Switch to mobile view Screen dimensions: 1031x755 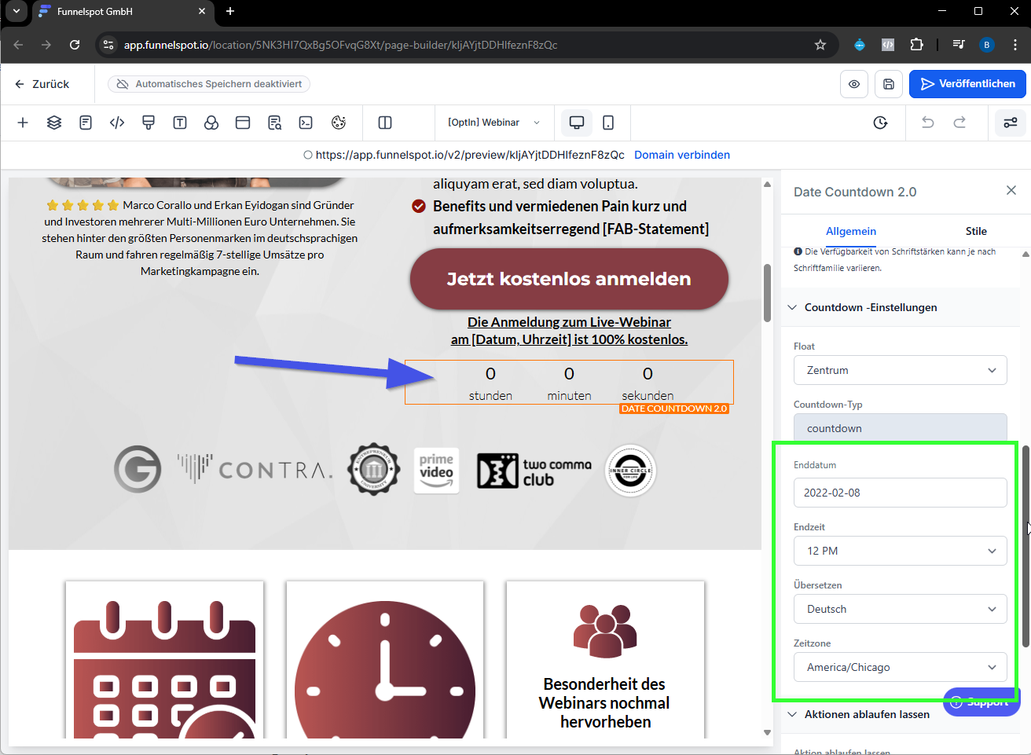pos(608,123)
